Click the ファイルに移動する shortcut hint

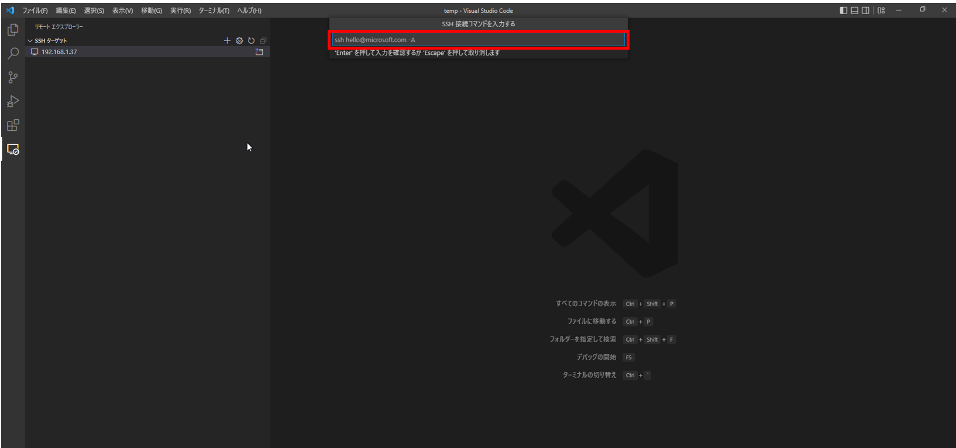pyautogui.click(x=592, y=321)
